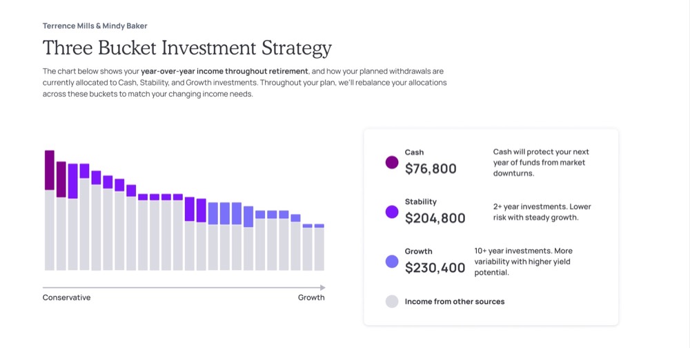Click the gray other-income legend dot
The image size is (690, 348).
click(x=392, y=301)
